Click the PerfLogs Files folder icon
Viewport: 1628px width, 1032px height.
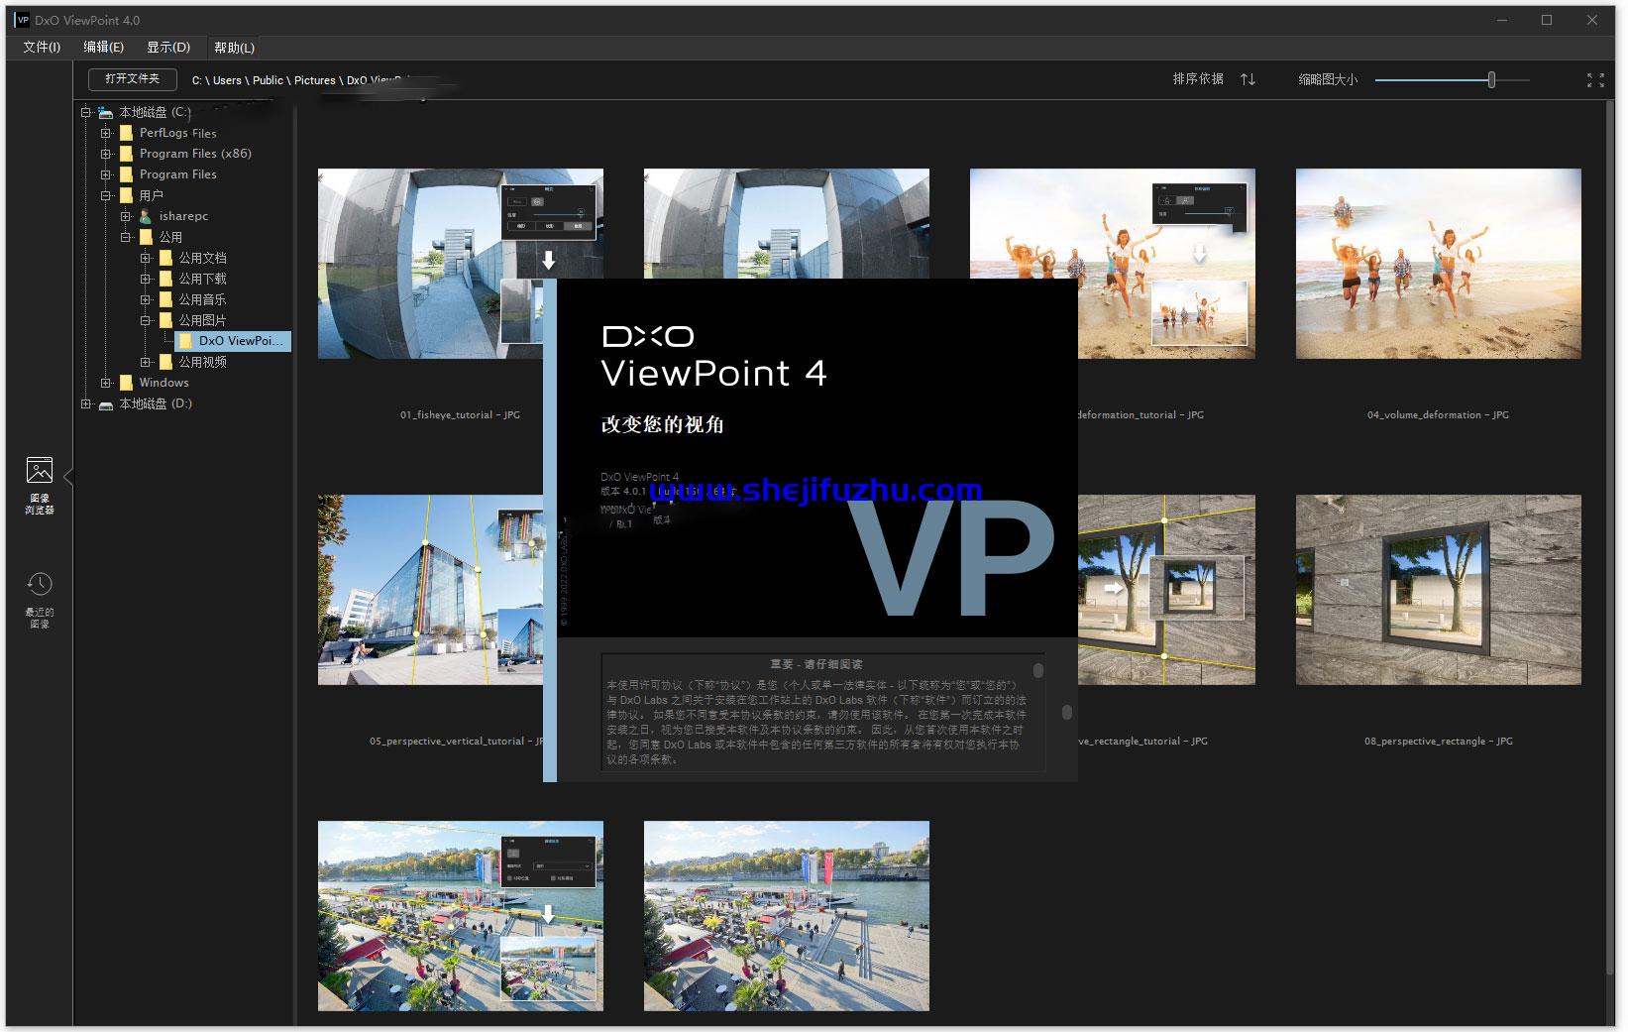point(126,133)
